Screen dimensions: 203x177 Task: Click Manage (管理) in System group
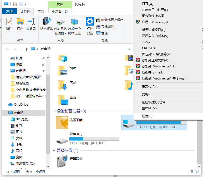pos(102,33)
